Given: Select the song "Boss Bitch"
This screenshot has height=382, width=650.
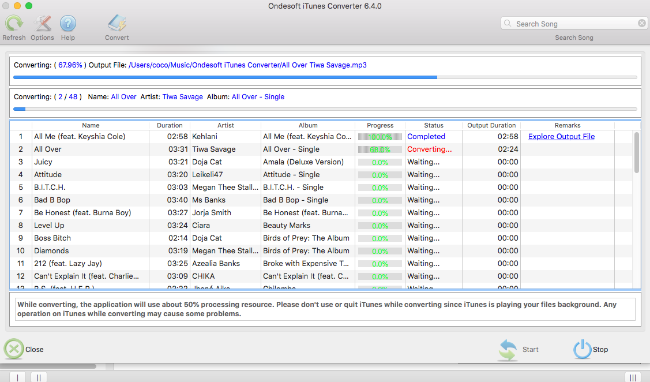Looking at the screenshot, I should click(x=52, y=238).
